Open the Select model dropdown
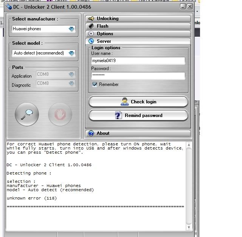The width and height of the screenshot is (242, 237). [71, 53]
